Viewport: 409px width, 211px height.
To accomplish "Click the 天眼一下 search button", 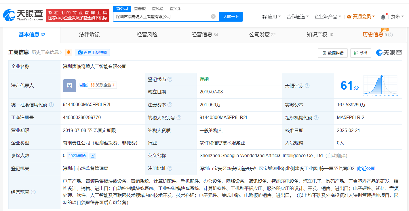I will [231, 16].
